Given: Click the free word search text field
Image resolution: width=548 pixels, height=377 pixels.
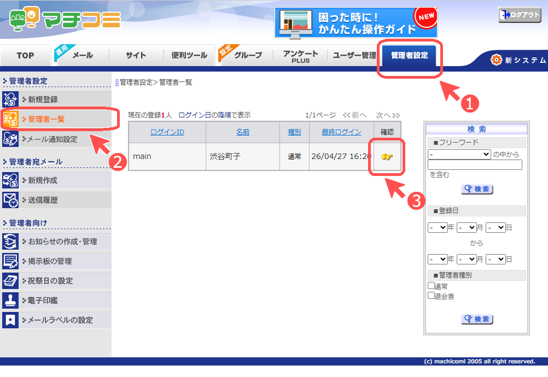Looking at the screenshot, I should 475,165.
